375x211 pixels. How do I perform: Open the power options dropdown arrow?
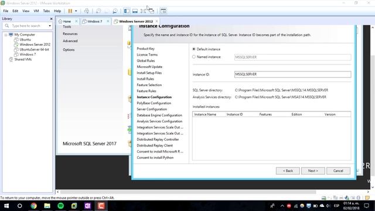click(76, 11)
